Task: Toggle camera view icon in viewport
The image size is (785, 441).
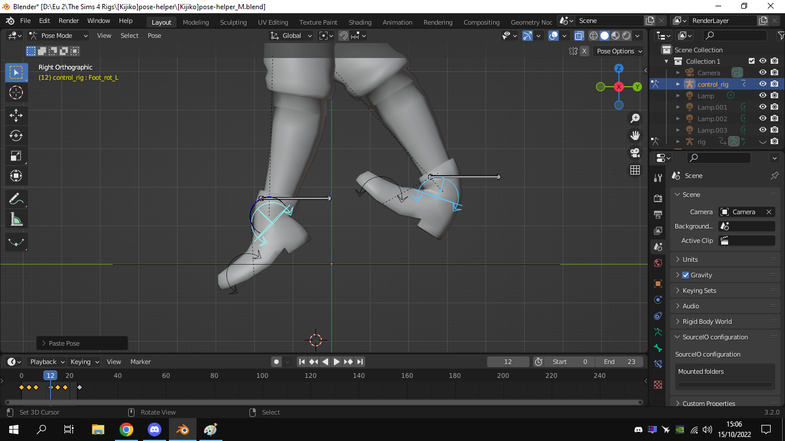Action: click(635, 153)
